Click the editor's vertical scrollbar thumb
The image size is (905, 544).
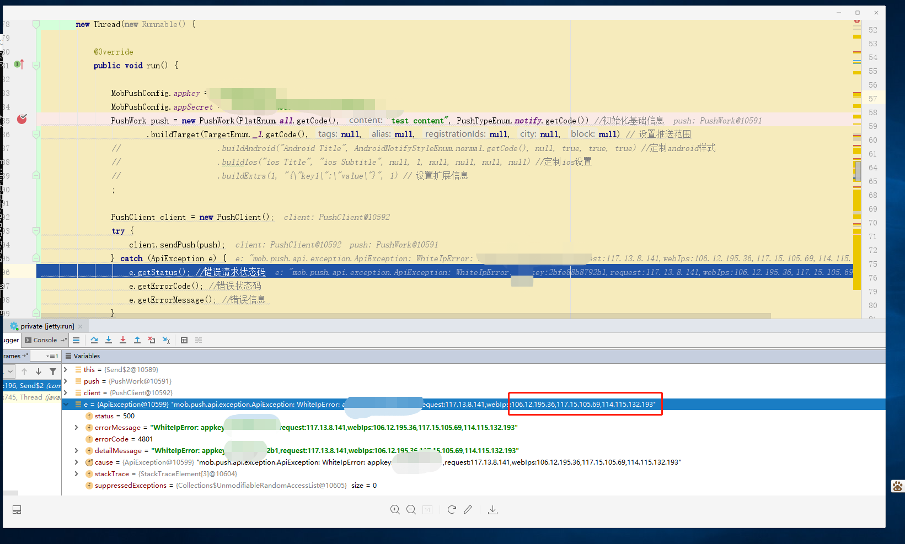(858, 171)
